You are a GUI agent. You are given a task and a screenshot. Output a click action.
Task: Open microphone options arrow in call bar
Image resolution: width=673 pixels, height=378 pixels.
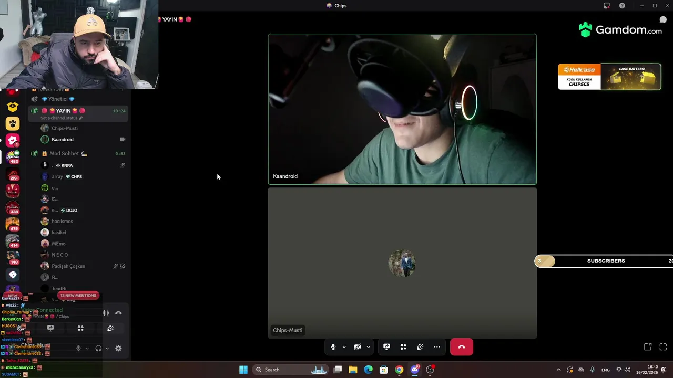(x=344, y=347)
